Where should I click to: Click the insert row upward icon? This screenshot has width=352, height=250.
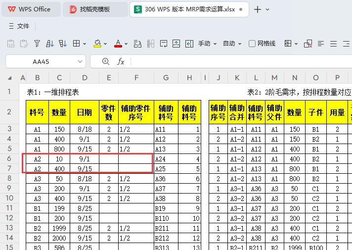[176, 44]
